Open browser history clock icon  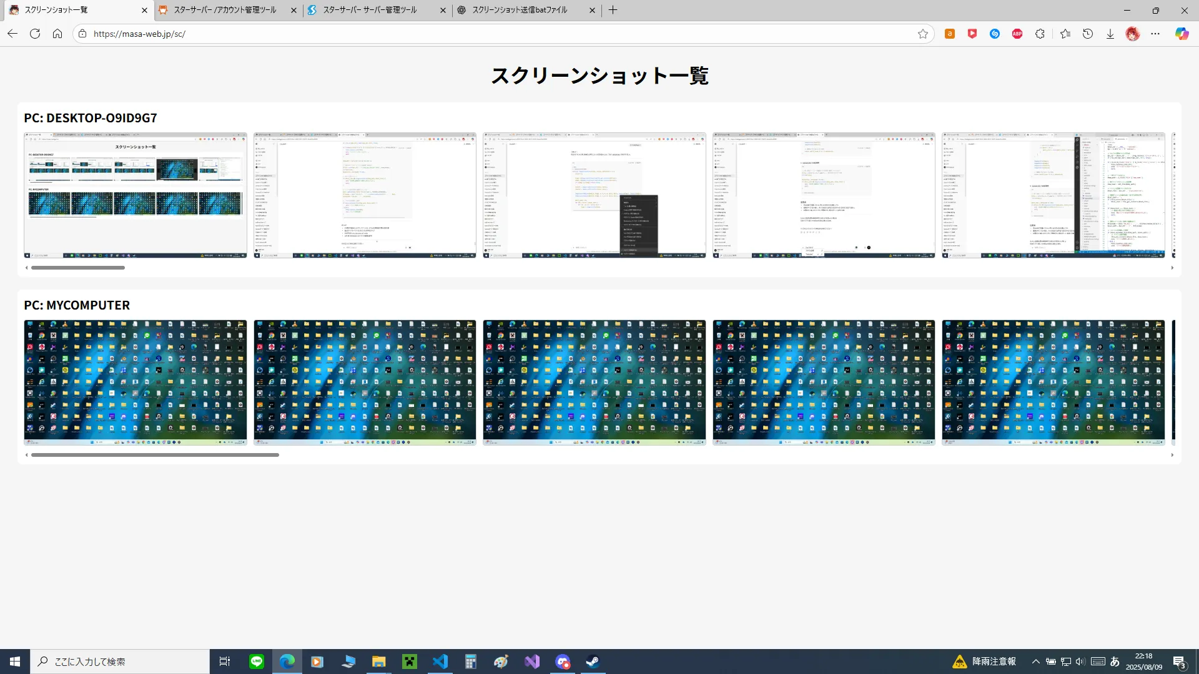(1088, 34)
